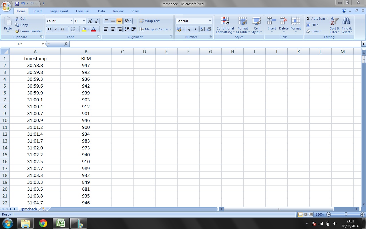366x229 pixels.
Task: Click the Name Box showing D5
Action: click(x=20, y=44)
